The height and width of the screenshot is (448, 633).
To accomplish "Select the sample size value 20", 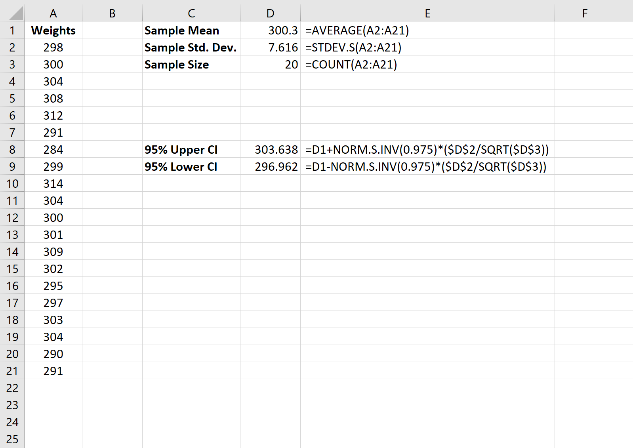I will (x=270, y=64).
